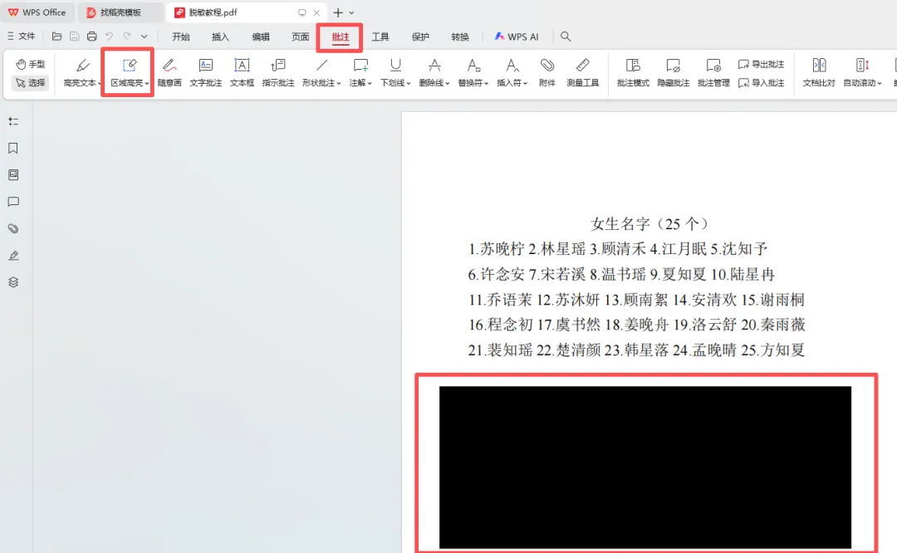Export annotations (导出批注)

click(x=762, y=64)
